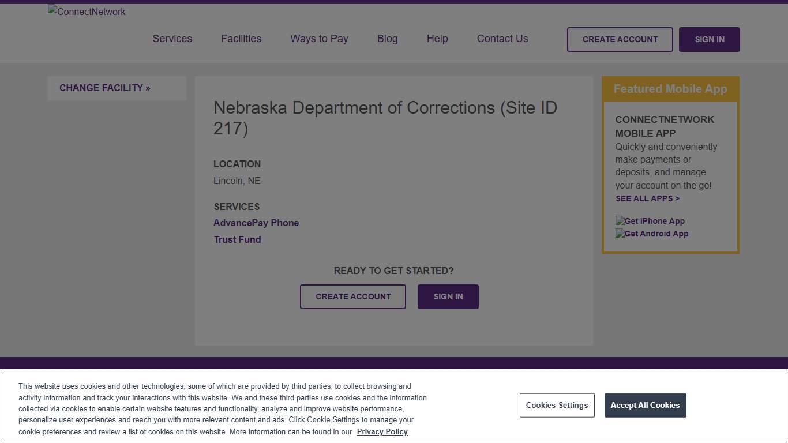Open the Services menu
This screenshot has width=788, height=443.
[x=172, y=39]
